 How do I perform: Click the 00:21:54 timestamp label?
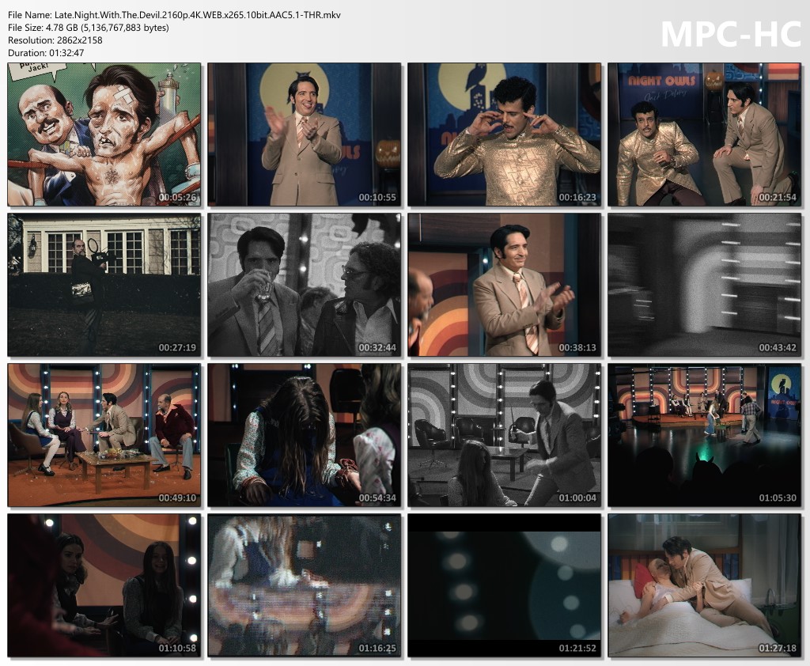pyautogui.click(x=778, y=198)
